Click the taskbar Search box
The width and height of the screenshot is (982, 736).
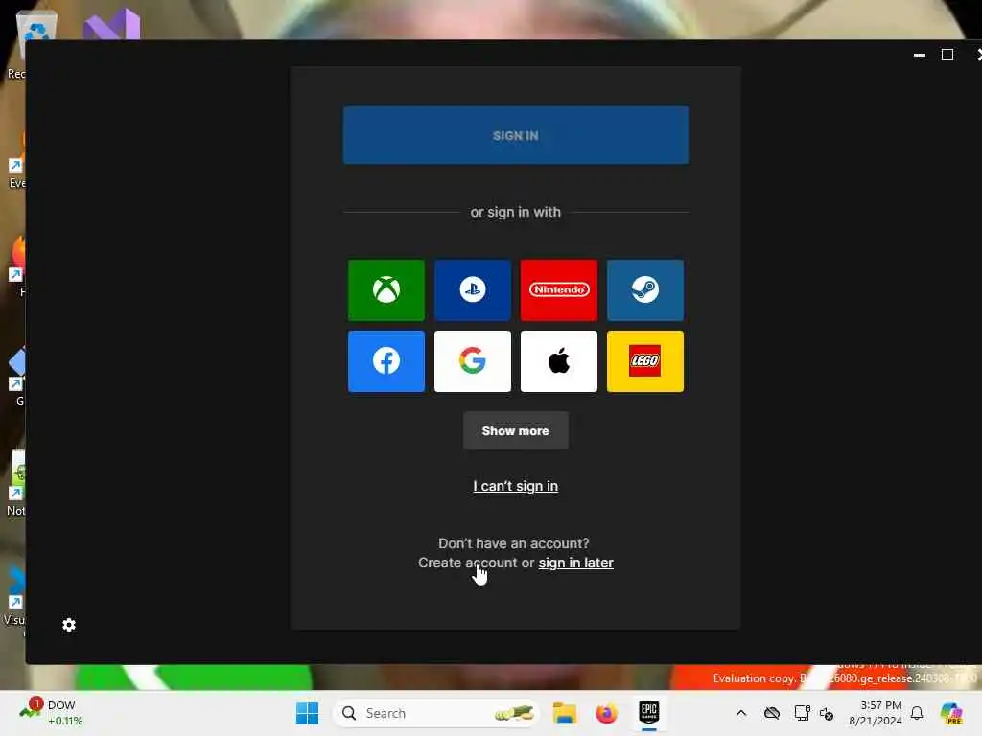pos(436,713)
